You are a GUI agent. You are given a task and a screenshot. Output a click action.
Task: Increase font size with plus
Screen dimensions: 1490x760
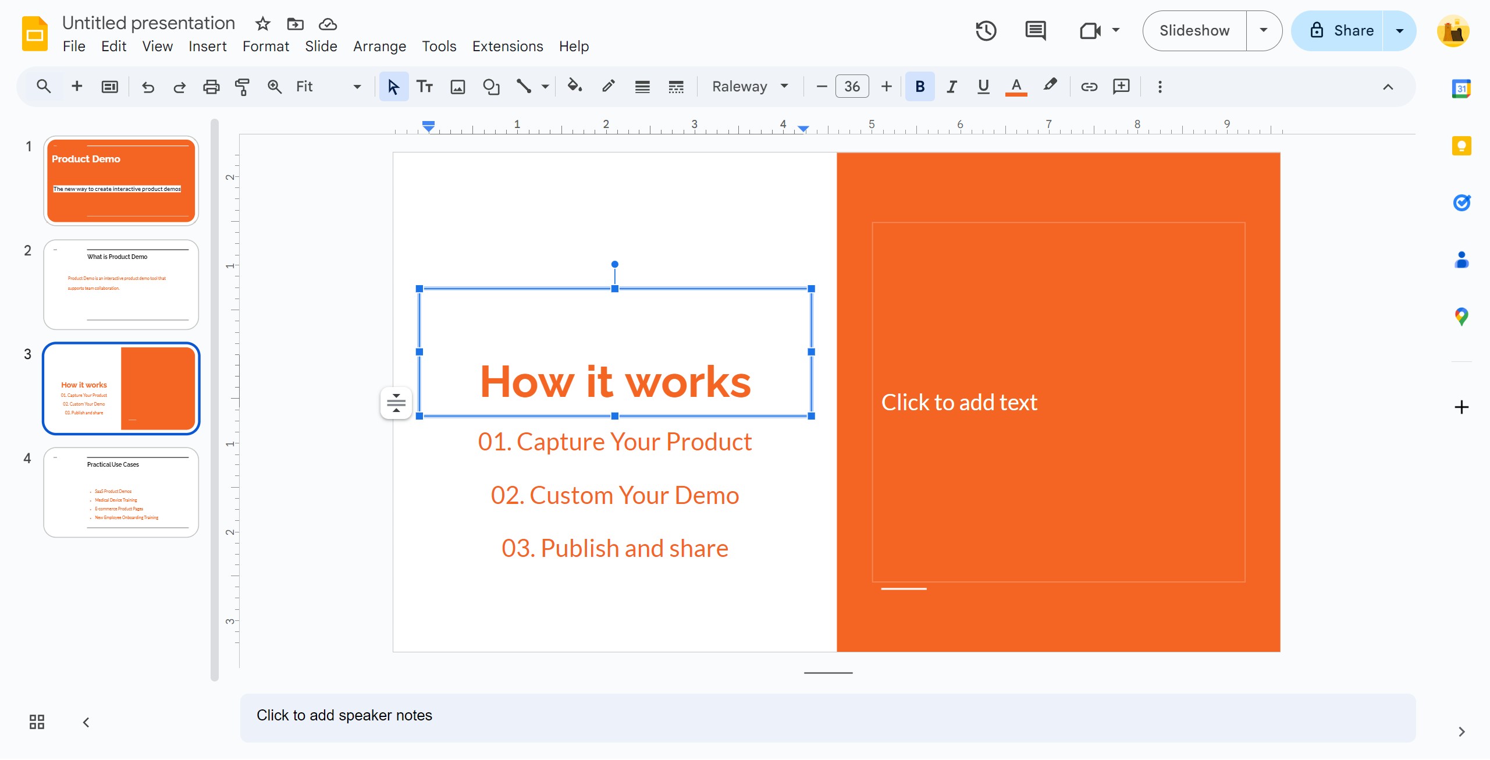(886, 87)
